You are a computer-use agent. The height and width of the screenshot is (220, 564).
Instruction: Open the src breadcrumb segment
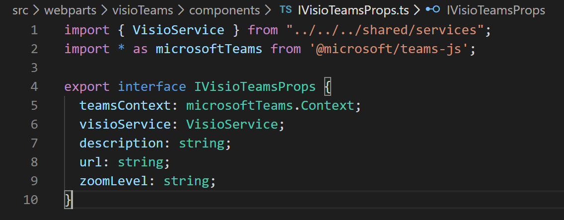pos(20,10)
